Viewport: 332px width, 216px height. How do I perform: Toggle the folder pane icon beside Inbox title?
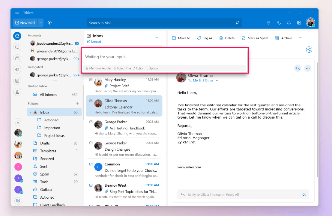click(x=89, y=36)
